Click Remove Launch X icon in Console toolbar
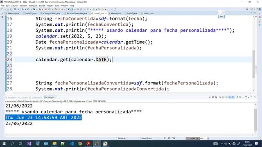 coord(213,97)
